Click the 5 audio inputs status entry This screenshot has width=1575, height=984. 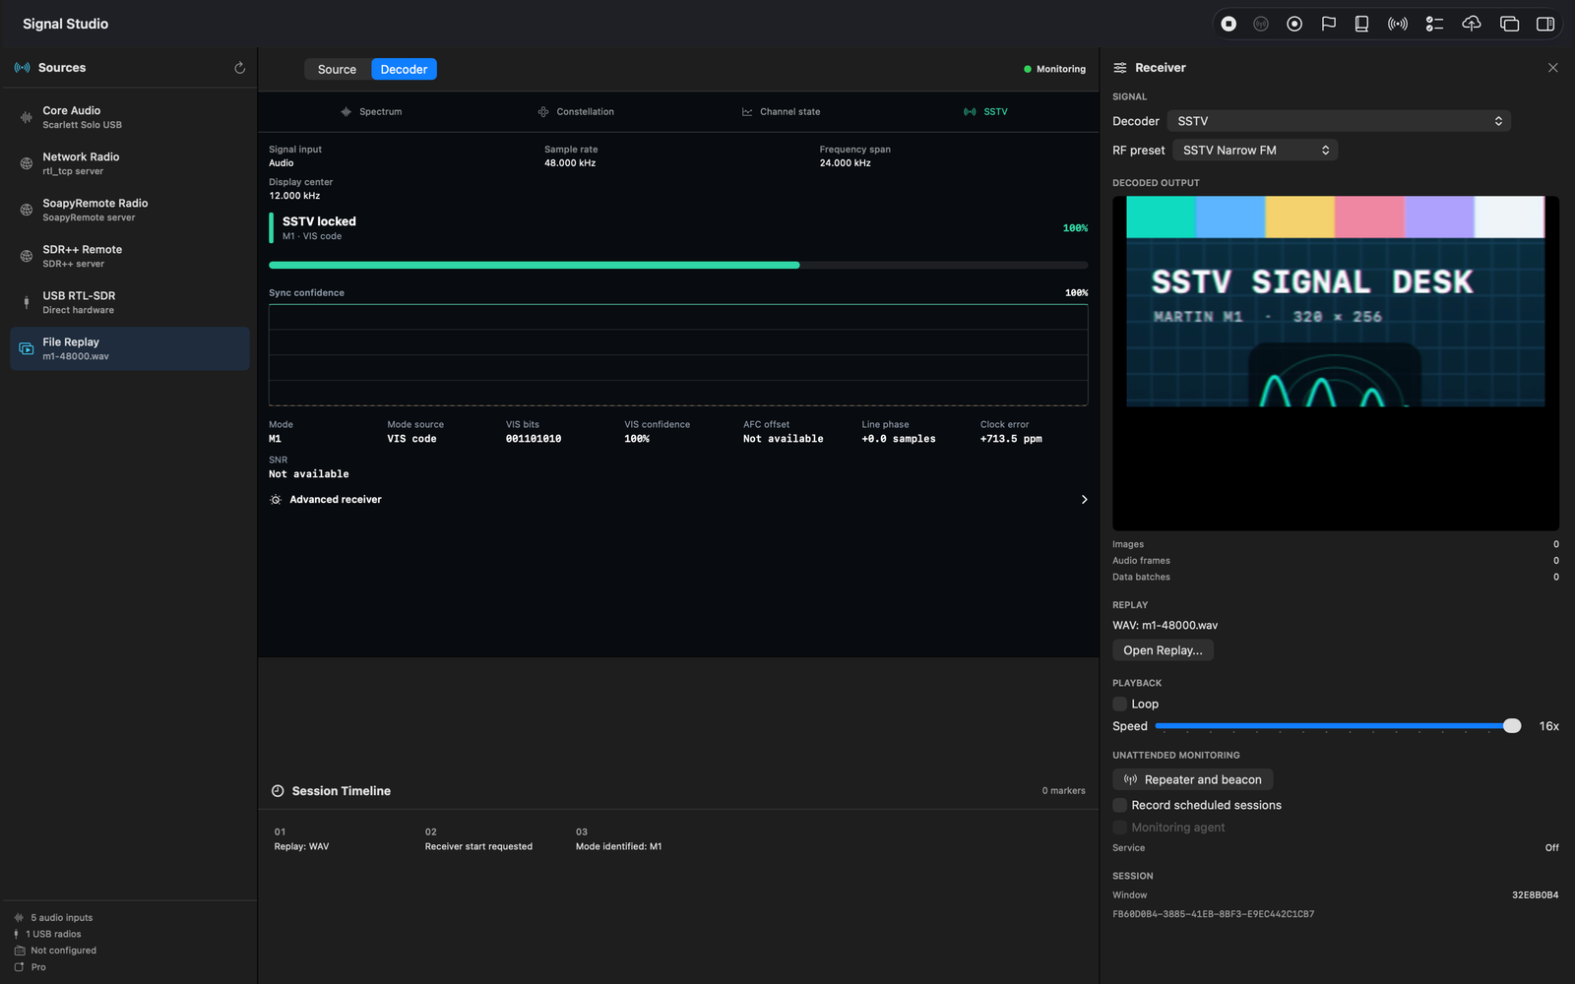point(54,918)
